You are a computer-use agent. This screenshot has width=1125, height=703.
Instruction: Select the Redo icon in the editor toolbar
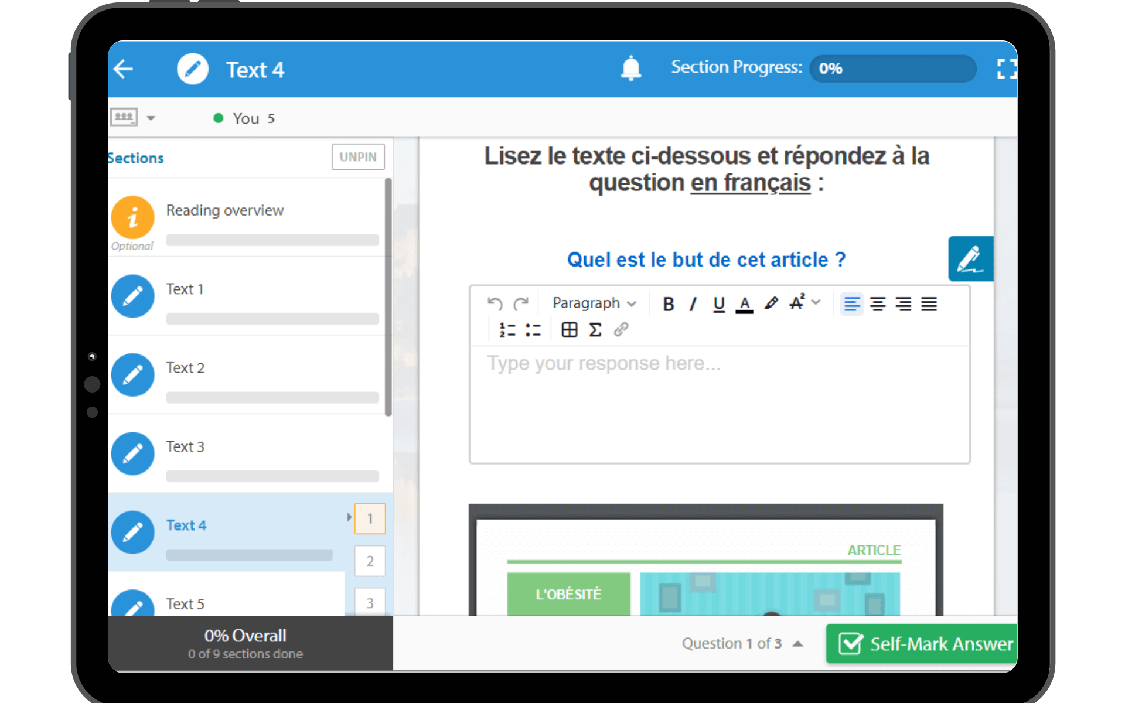(521, 303)
